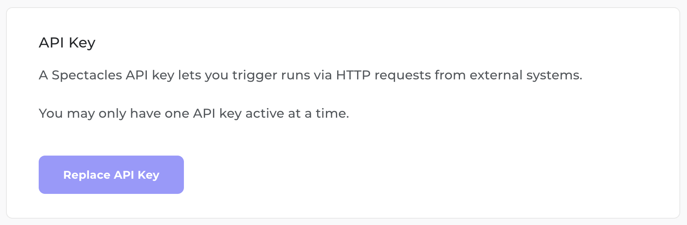Click the API Key section heading
This screenshot has height=225, width=687.
[x=67, y=43]
